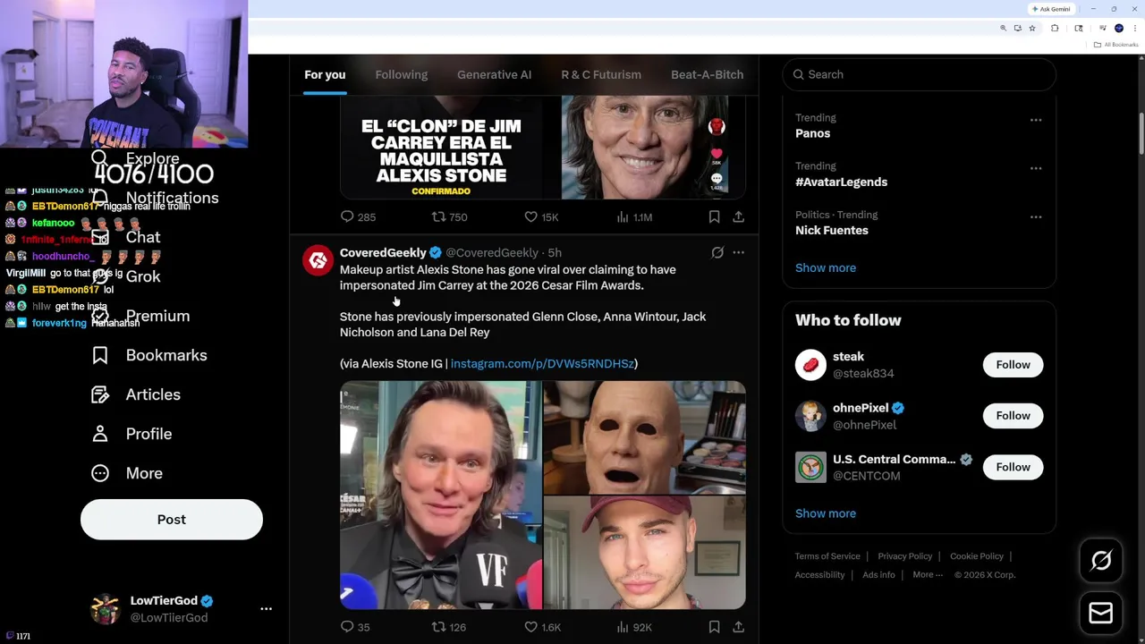
Task: Bookmark the CoveredGeekly post
Action: 714,627
